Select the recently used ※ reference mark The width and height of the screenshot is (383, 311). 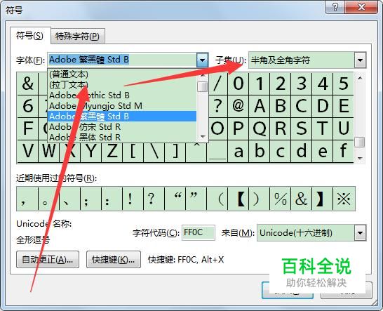coord(344,199)
